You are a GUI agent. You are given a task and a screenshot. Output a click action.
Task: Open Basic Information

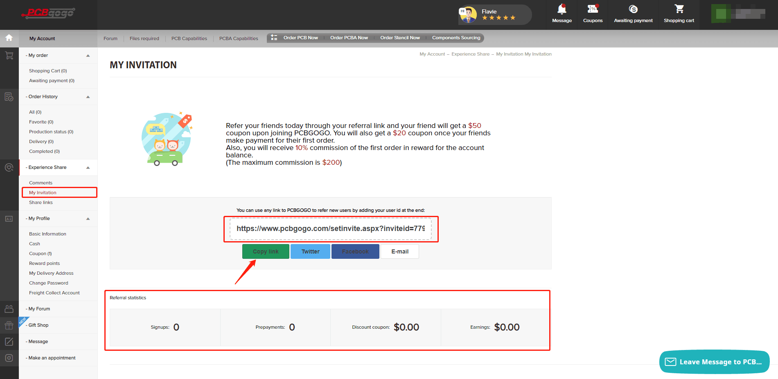click(47, 234)
